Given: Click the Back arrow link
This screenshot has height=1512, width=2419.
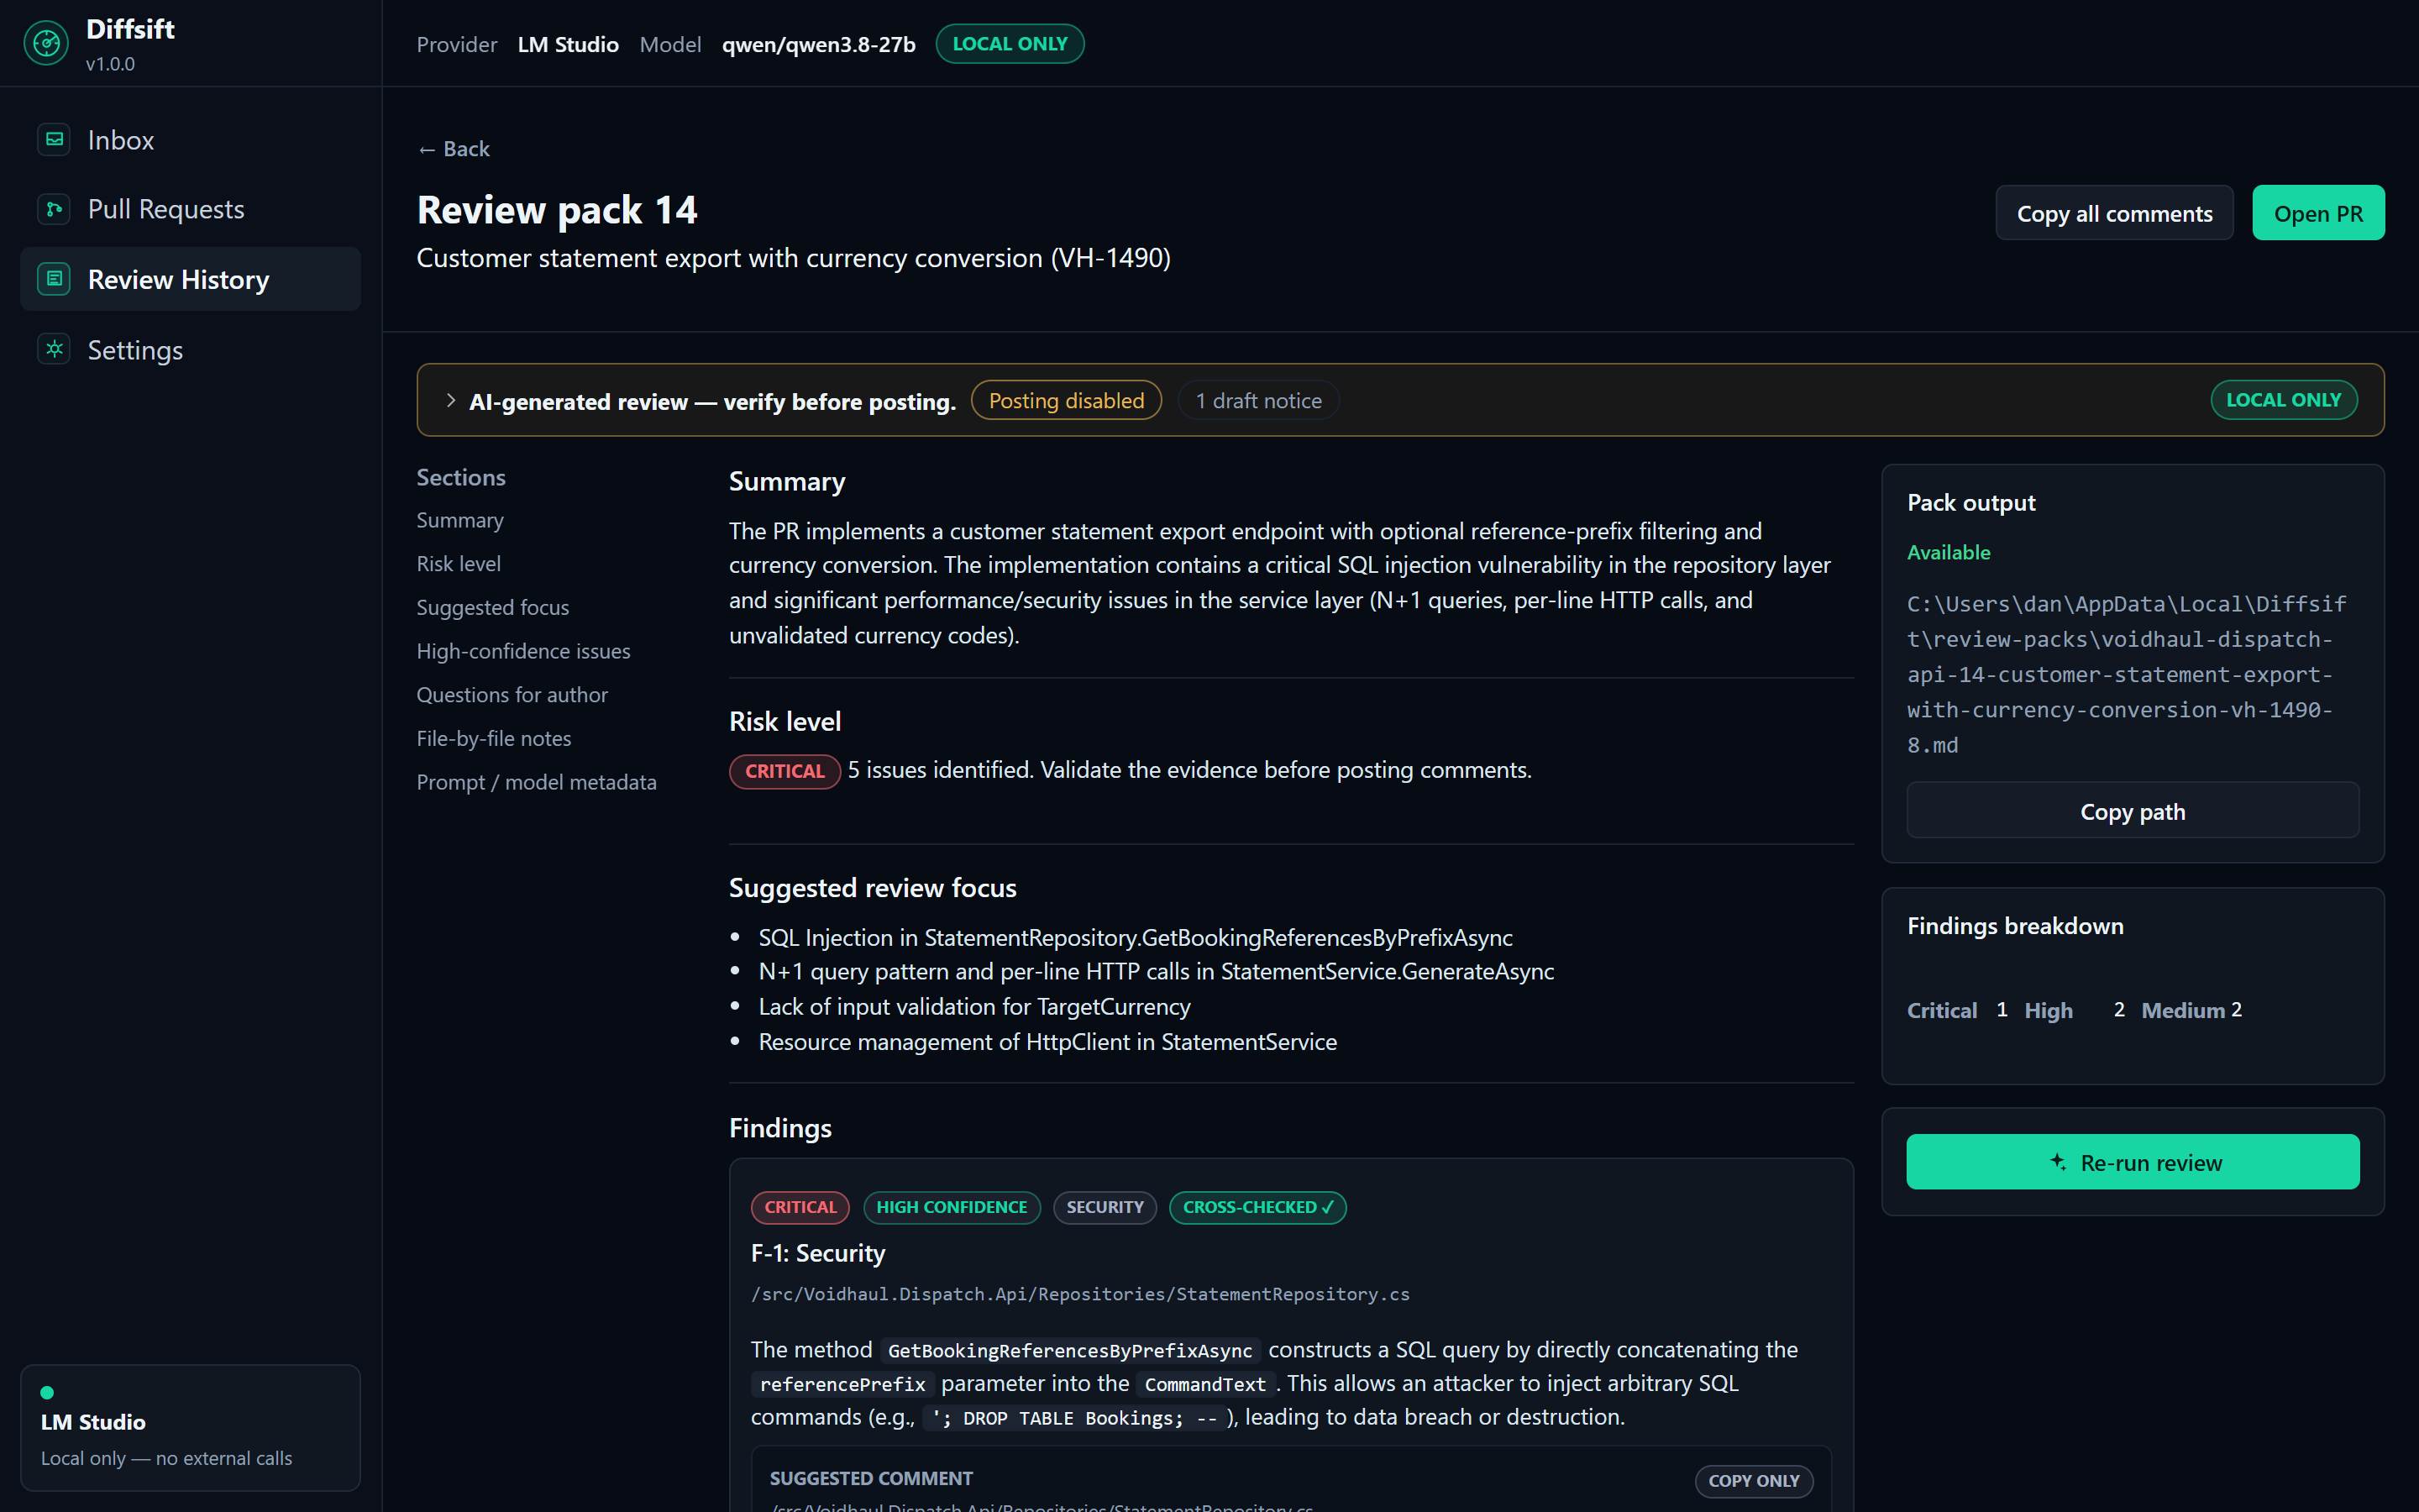Looking at the screenshot, I should [453, 149].
